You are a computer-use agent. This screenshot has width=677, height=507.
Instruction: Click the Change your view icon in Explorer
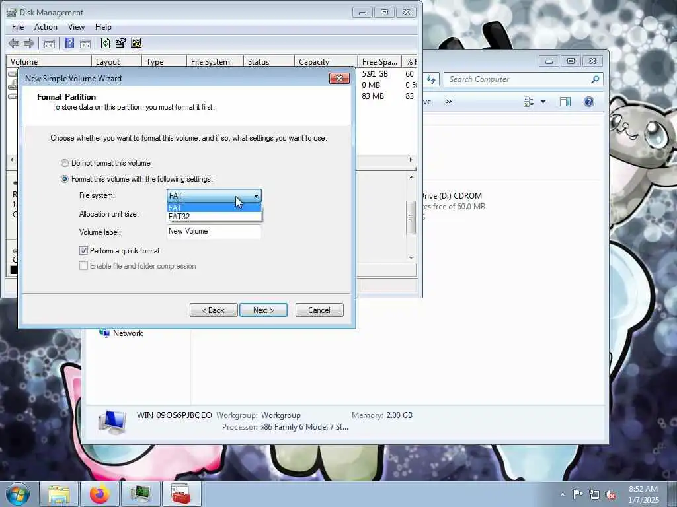coord(529,102)
